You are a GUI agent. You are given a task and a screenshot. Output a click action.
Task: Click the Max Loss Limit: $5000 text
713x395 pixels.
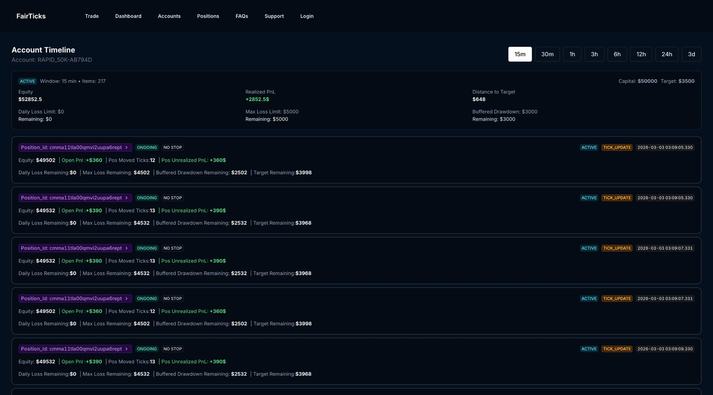[x=272, y=112]
